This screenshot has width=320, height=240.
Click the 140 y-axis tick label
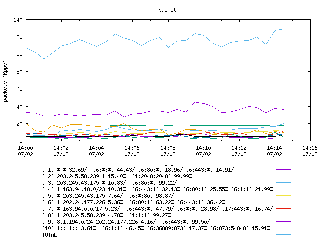point(18,20)
